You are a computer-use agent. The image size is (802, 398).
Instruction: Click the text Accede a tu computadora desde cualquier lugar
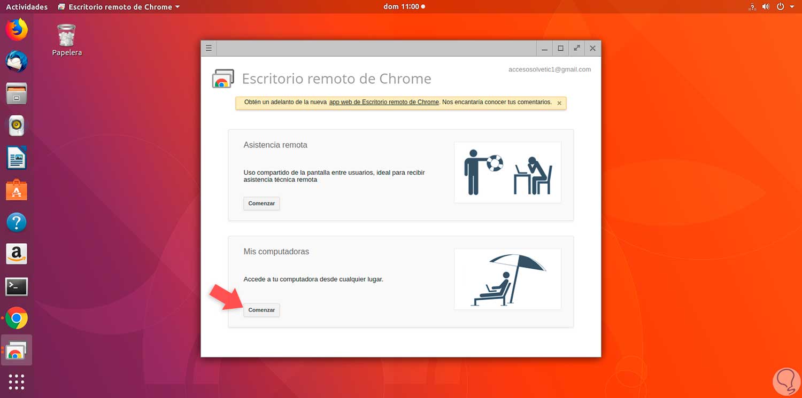313,279
